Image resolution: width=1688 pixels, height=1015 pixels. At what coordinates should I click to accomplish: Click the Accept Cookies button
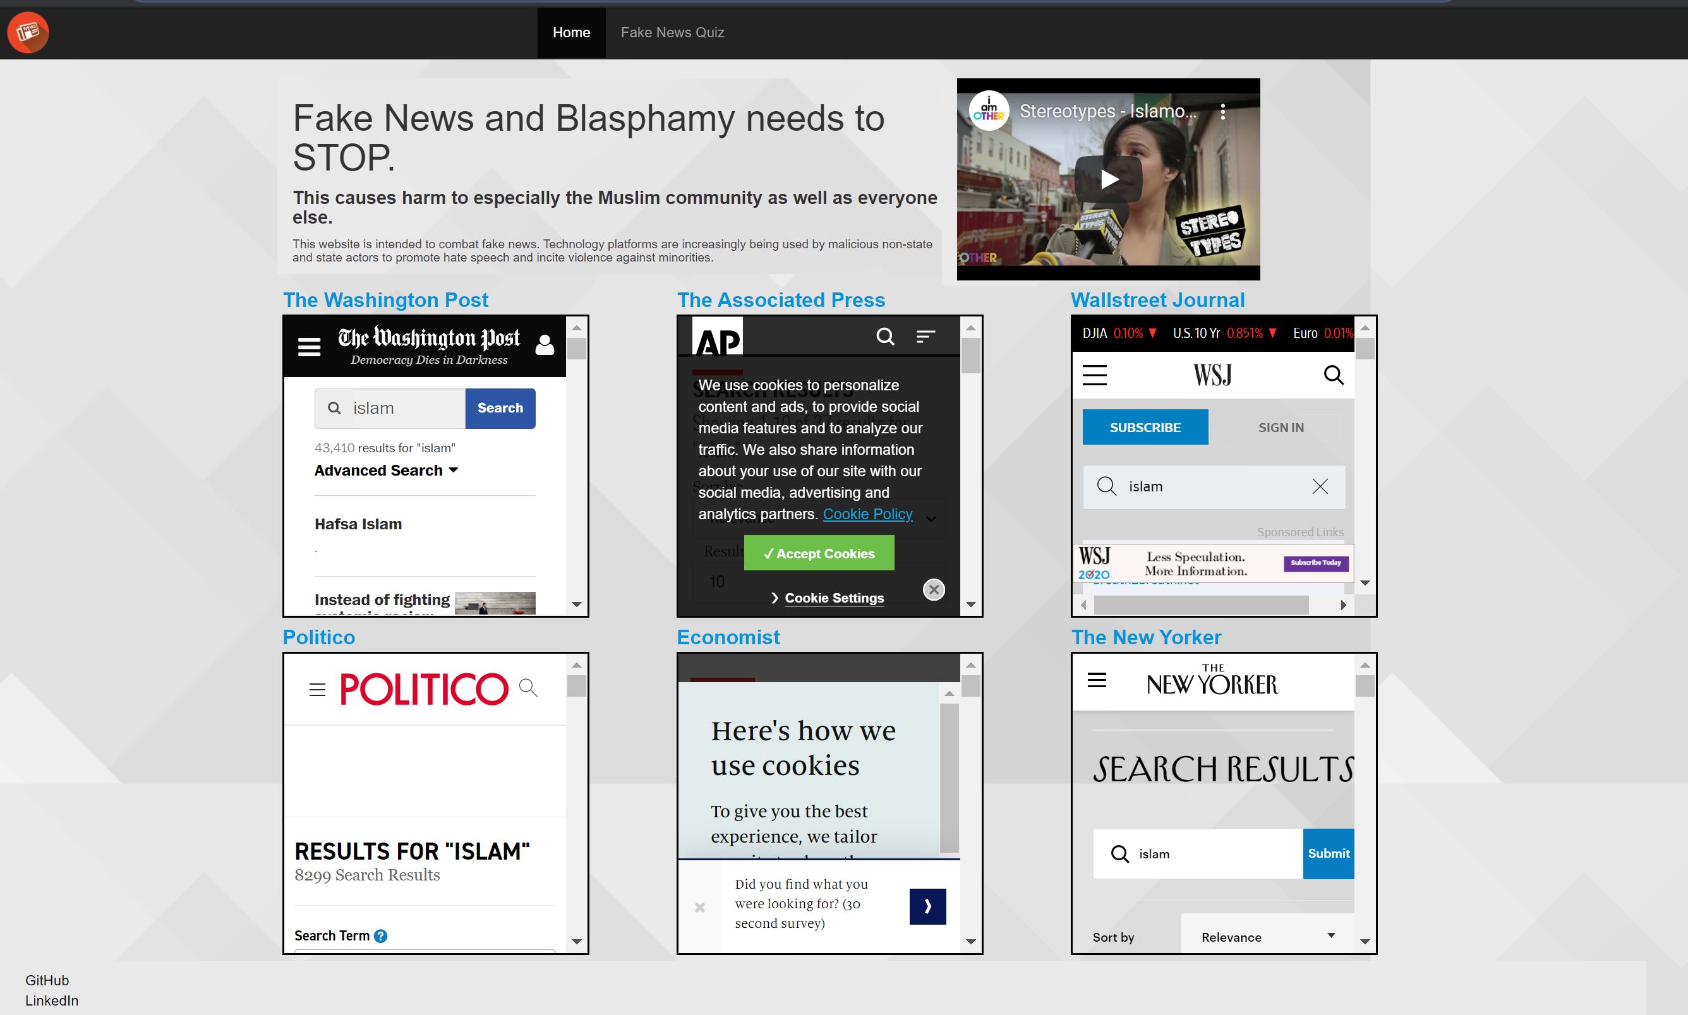819,553
